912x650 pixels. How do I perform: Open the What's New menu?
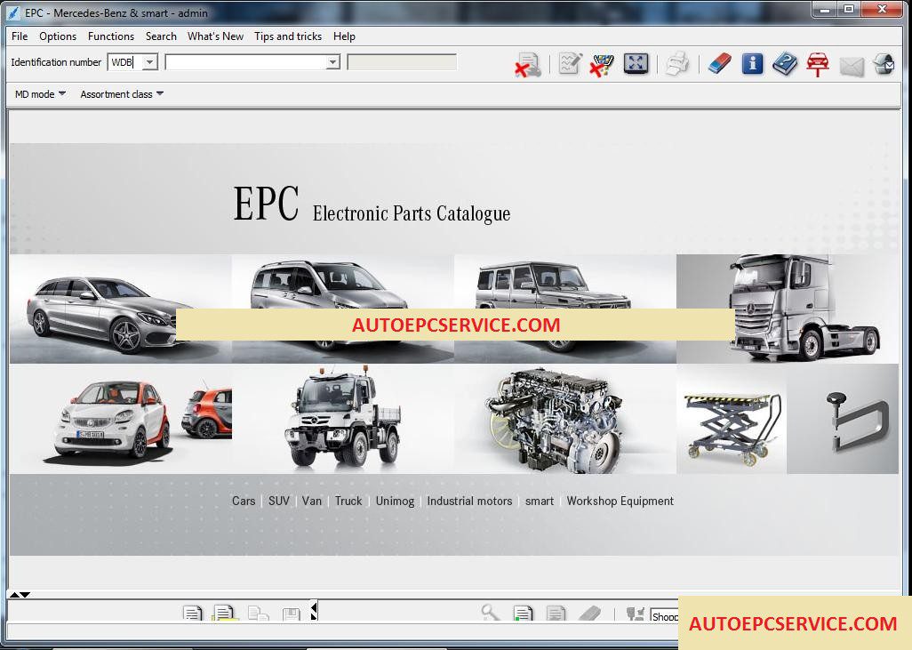(x=215, y=36)
